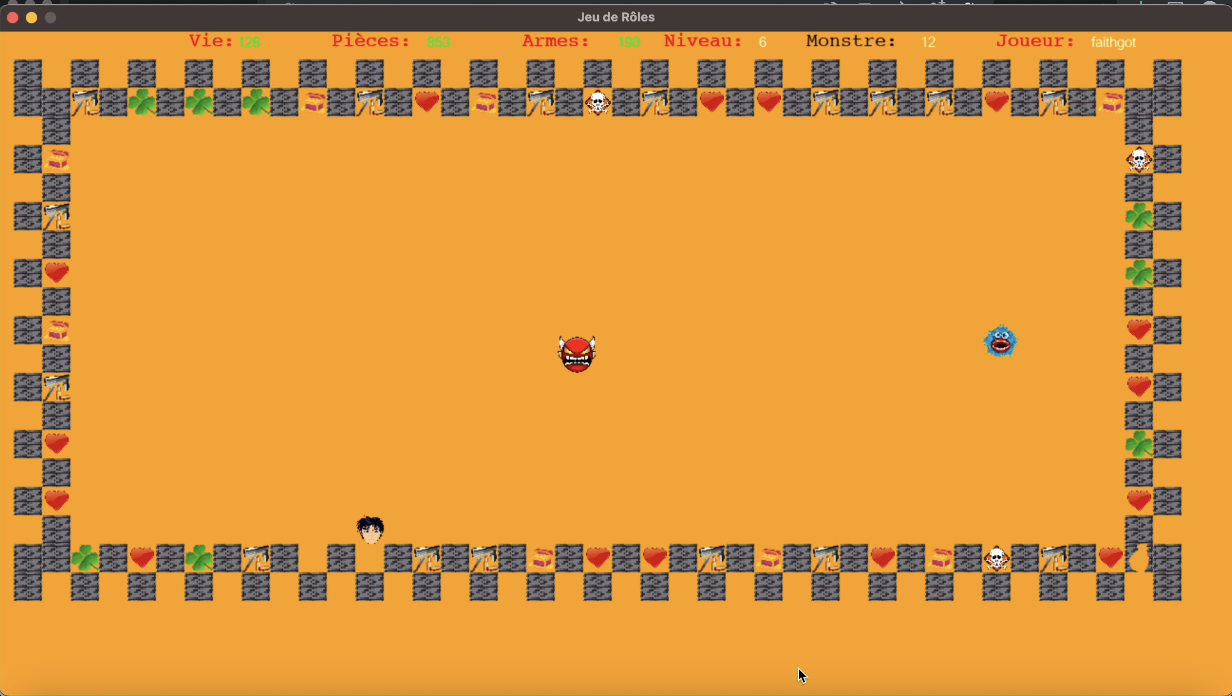Click the yellow minimize button
The width and height of the screenshot is (1232, 696).
[x=32, y=18]
